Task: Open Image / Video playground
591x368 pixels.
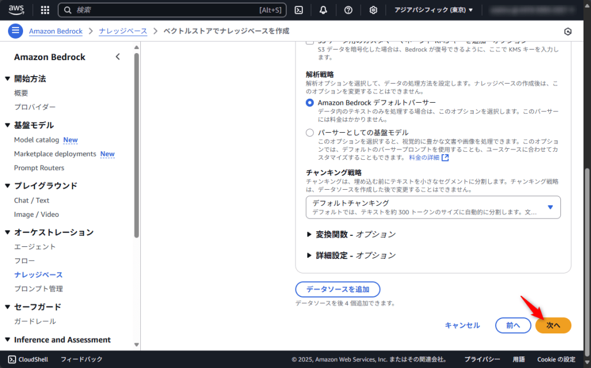Action: pyautogui.click(x=36, y=215)
